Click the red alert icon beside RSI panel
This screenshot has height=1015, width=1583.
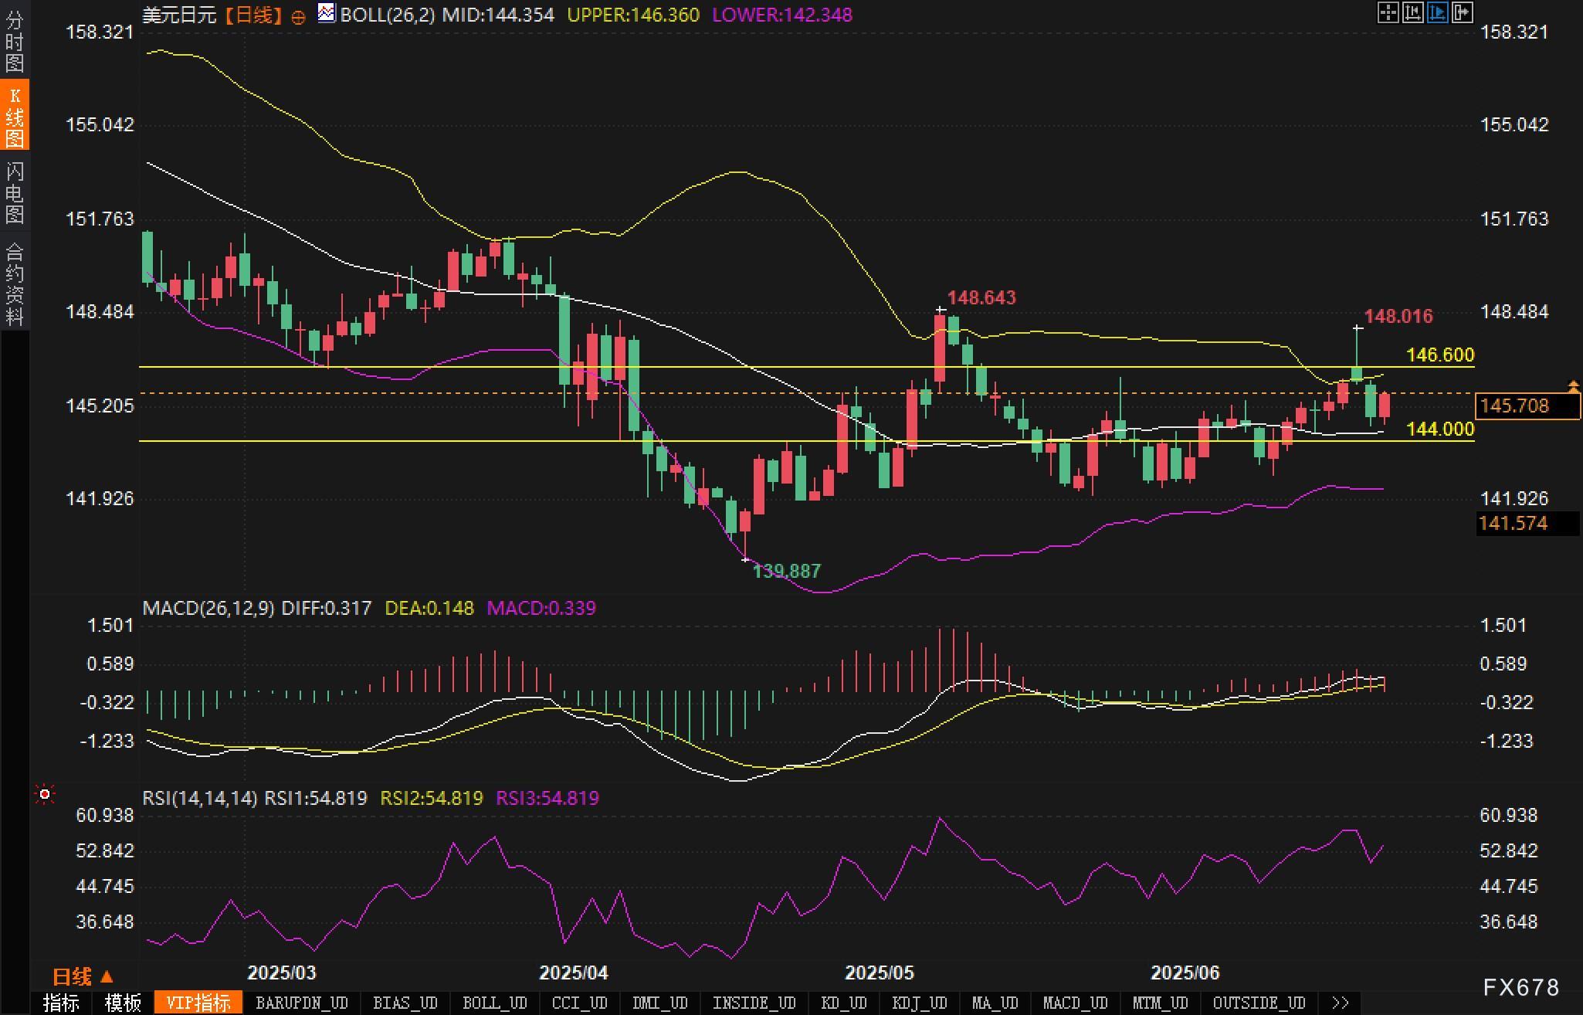pyautogui.click(x=45, y=794)
